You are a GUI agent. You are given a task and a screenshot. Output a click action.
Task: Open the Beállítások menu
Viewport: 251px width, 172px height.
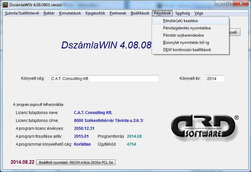point(140,13)
